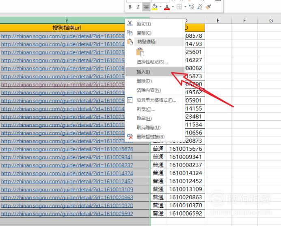The width and height of the screenshot is (281, 226).
Task: Activate the format painter brush
Action: (208, 7)
